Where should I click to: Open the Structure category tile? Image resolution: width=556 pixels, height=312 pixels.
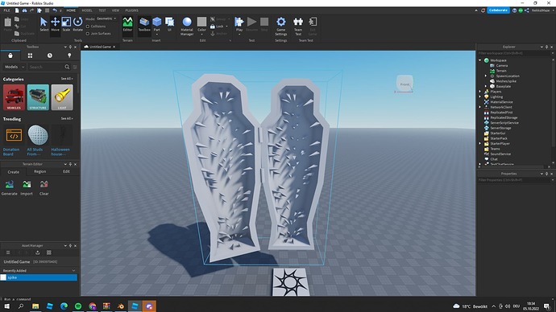[x=38, y=97]
